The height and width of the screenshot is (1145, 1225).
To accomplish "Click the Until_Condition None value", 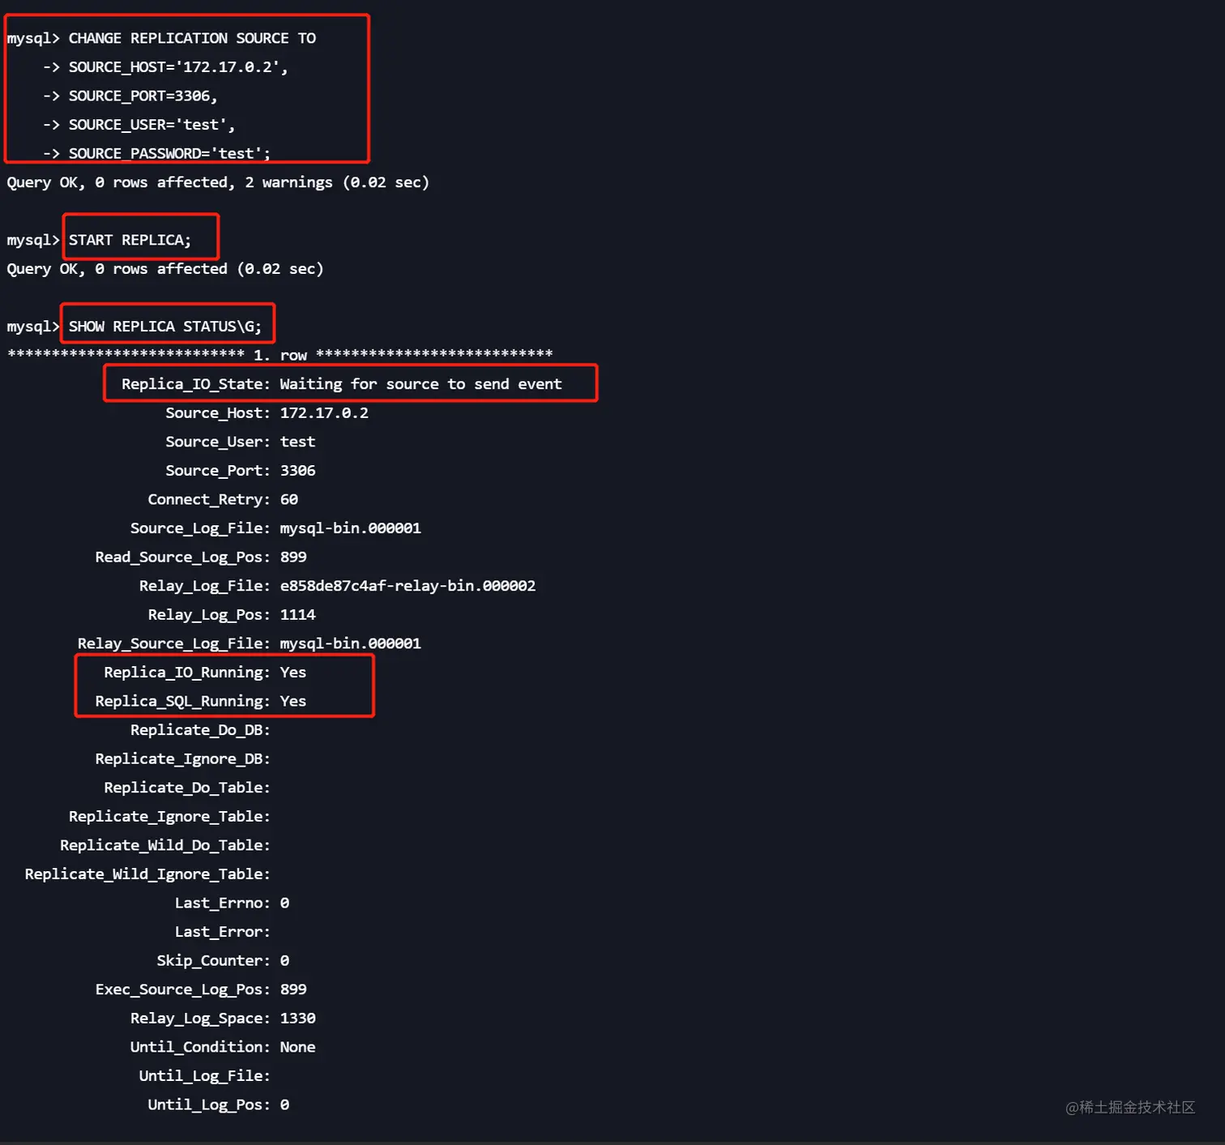I will [297, 1047].
